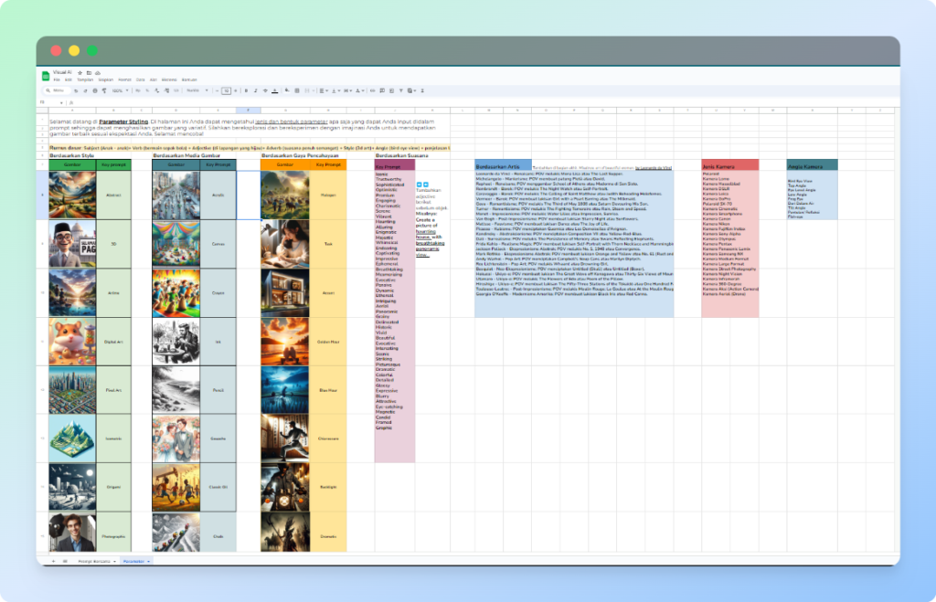
Task: Click the add new sheet plus button
Action: pyautogui.click(x=53, y=561)
